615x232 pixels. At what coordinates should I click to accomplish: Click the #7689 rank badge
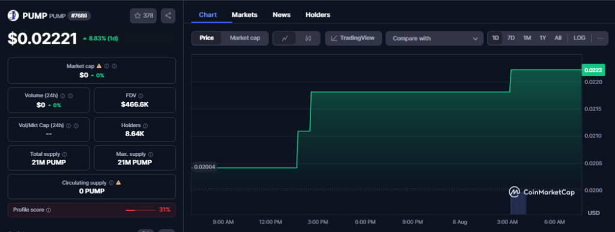pyautogui.click(x=79, y=16)
